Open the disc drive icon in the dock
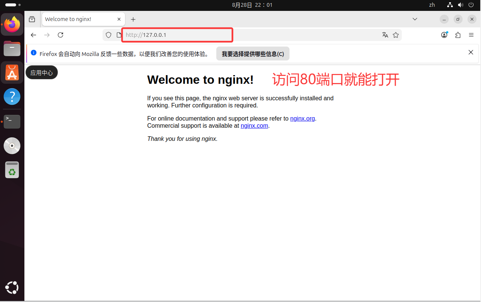Image resolution: width=481 pixels, height=302 pixels. click(x=12, y=146)
